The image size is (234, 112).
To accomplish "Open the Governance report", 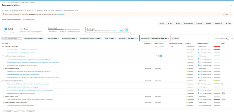I will pos(41,11).
